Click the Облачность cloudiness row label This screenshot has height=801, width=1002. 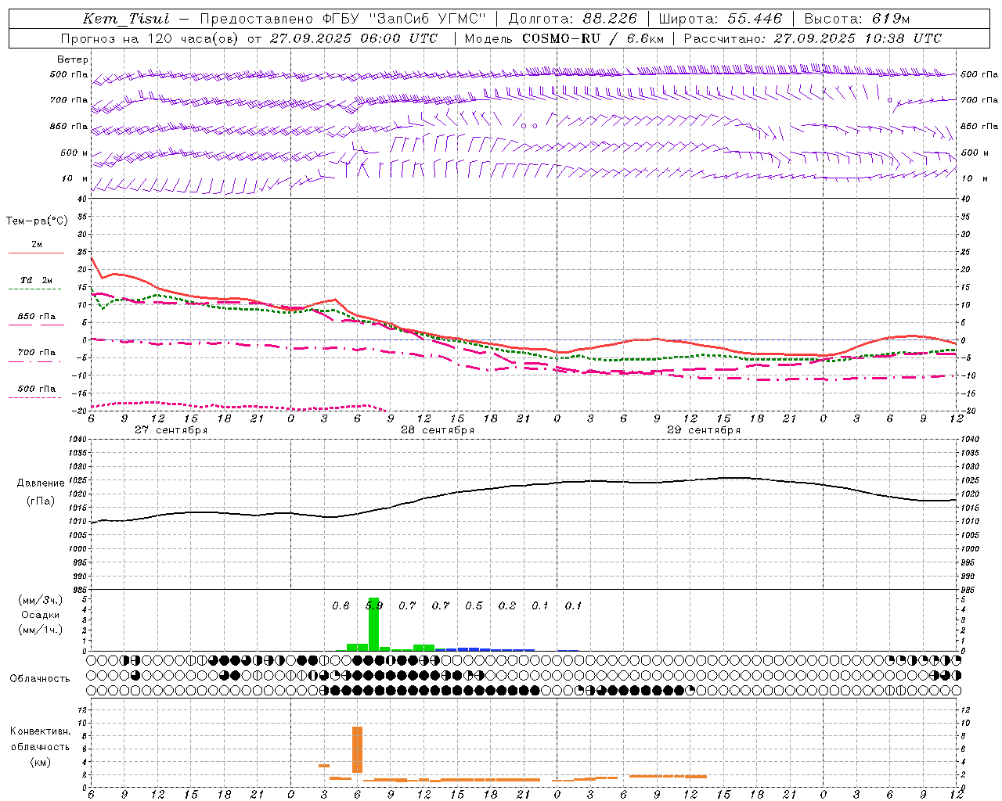tap(40, 678)
